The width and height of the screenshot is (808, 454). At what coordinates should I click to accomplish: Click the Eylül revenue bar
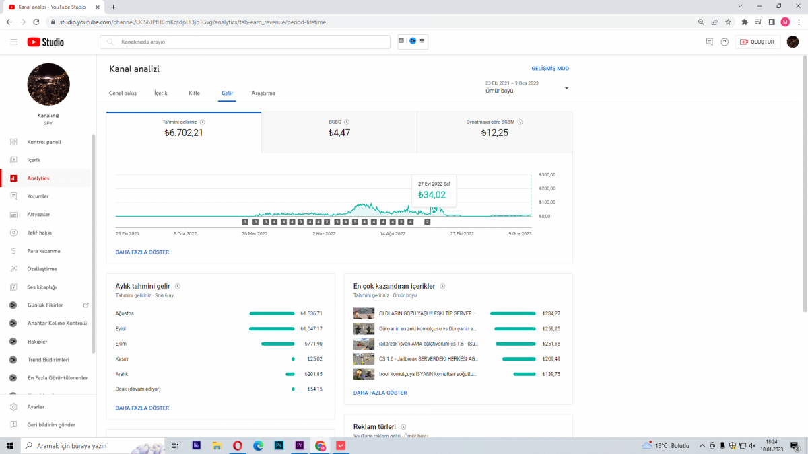(x=272, y=329)
